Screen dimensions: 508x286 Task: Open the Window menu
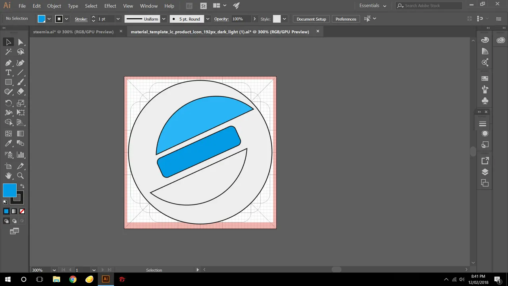[x=149, y=6]
